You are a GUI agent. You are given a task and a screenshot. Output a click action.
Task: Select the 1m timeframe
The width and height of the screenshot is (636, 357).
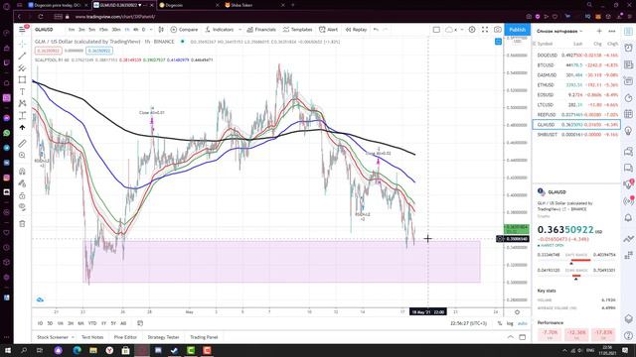point(72,29)
